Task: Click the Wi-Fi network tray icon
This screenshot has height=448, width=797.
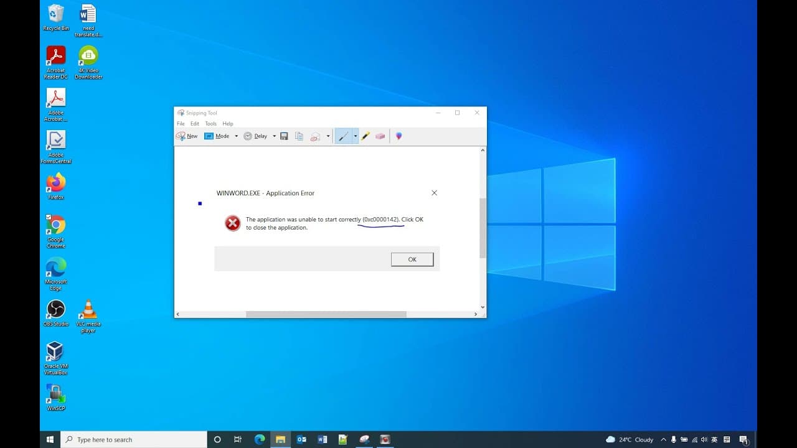Action: pyautogui.click(x=694, y=439)
